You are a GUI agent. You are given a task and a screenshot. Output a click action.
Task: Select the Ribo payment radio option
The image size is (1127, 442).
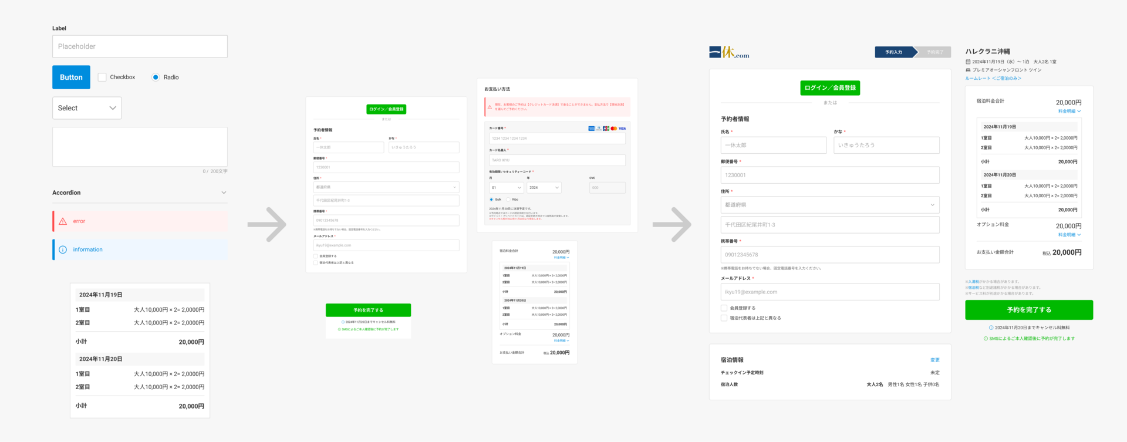click(508, 200)
